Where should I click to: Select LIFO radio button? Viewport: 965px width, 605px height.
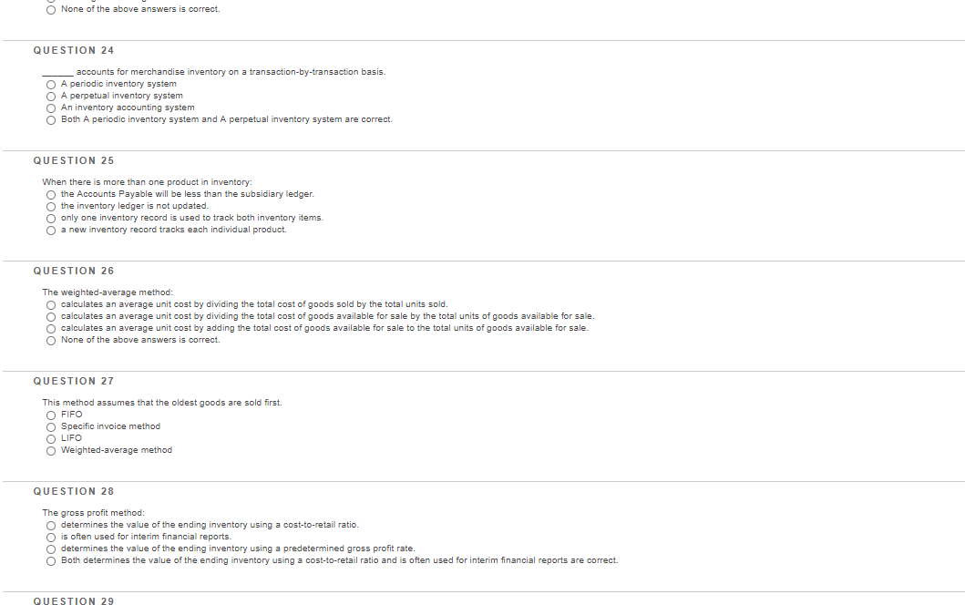[x=51, y=438]
